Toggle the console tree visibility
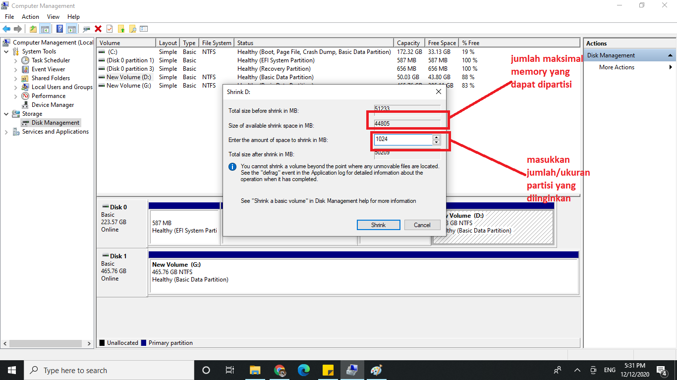Screen dimensions: 677x380 click(45, 28)
